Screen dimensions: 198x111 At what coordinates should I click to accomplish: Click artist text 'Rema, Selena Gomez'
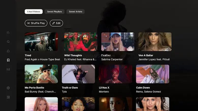pos(148,92)
